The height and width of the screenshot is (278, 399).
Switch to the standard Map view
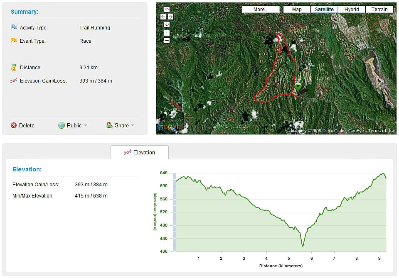point(297,10)
